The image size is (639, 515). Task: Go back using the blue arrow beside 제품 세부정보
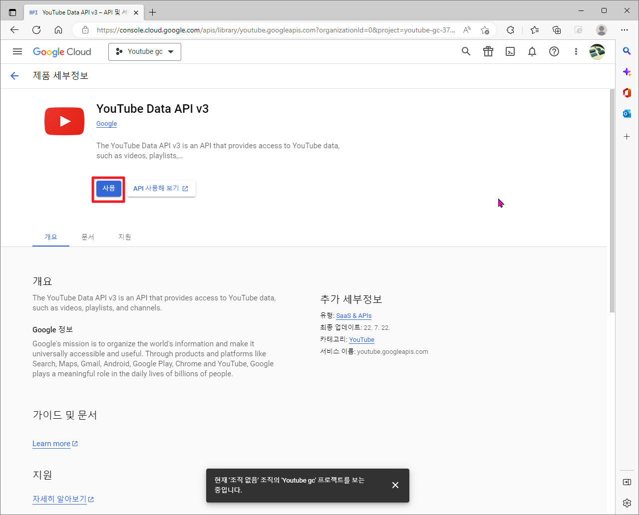(x=14, y=76)
